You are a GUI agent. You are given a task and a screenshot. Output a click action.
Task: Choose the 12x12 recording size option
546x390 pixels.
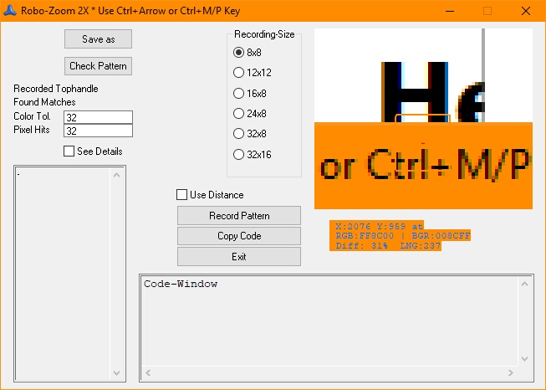(239, 73)
